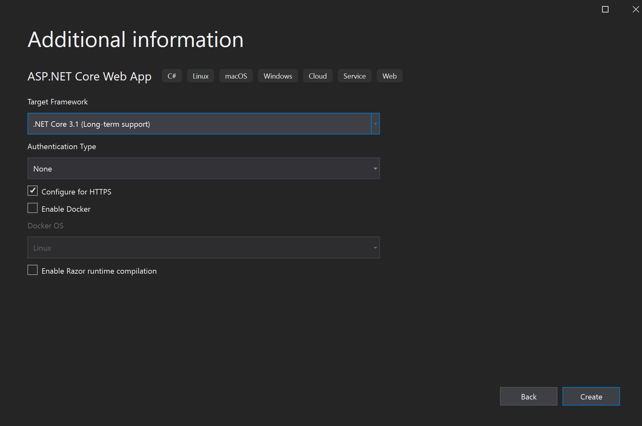The height and width of the screenshot is (426, 642).
Task: Click the Windows platform tag
Action: pyautogui.click(x=278, y=76)
